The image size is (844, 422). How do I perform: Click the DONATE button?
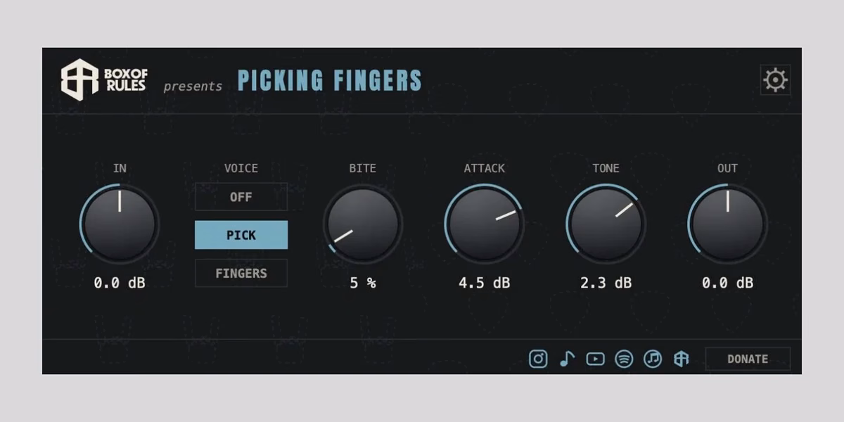tap(748, 359)
